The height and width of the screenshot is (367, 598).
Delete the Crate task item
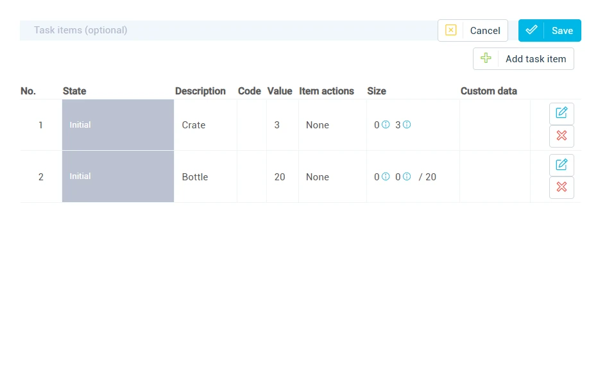coord(561,136)
